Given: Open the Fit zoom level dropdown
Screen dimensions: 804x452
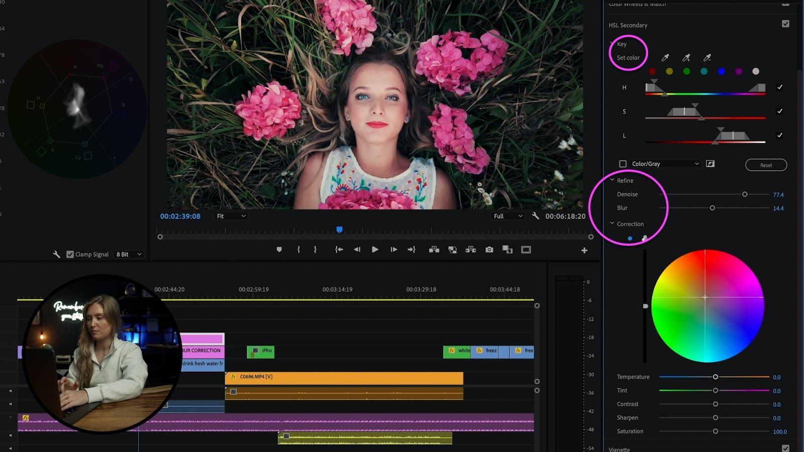Looking at the screenshot, I should click(x=231, y=216).
